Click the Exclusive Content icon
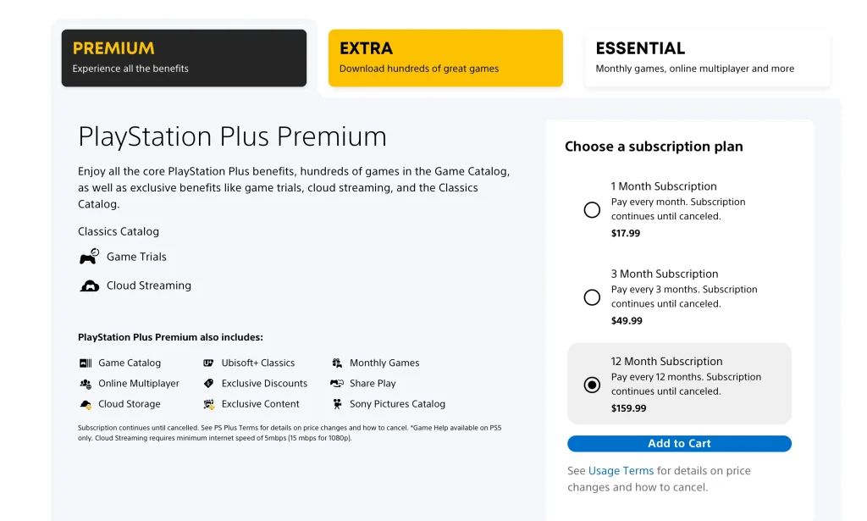Viewport: 867px width, 521px height. click(x=207, y=404)
